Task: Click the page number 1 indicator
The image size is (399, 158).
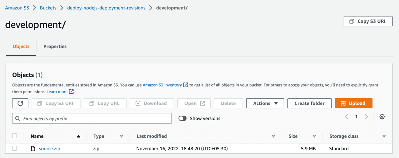Action: click(357, 117)
